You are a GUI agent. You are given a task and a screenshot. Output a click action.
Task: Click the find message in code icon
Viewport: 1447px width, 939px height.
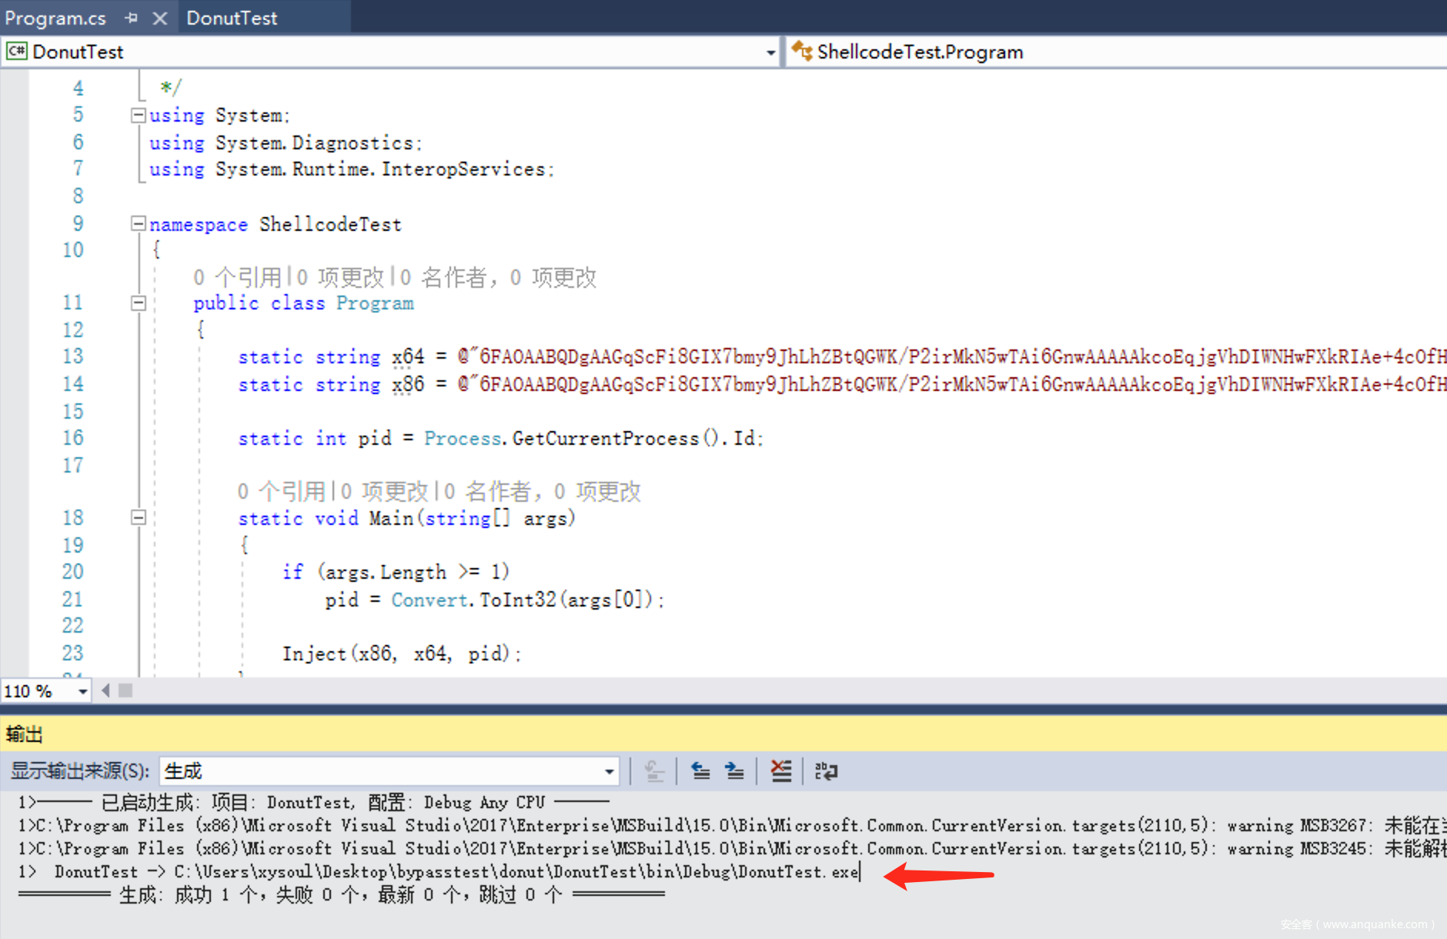(654, 770)
